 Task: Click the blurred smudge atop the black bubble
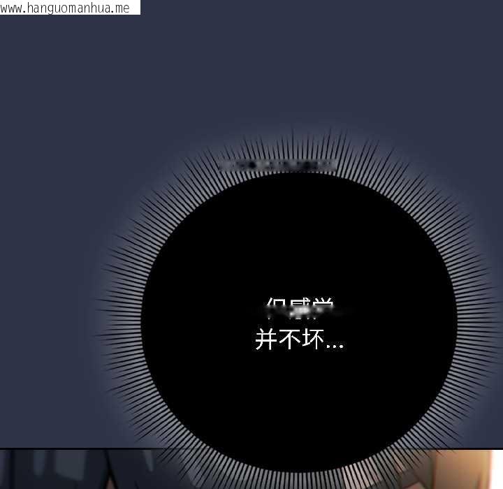coord(278,166)
